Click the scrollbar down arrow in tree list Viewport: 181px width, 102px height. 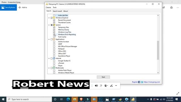click(x=158, y=73)
